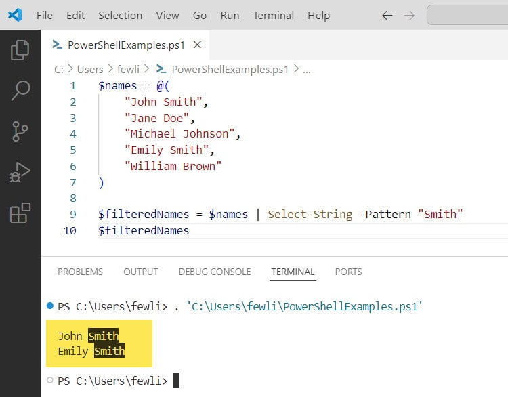Open the Extensions view icon
Viewport: 508px width, 397px height.
(20, 213)
